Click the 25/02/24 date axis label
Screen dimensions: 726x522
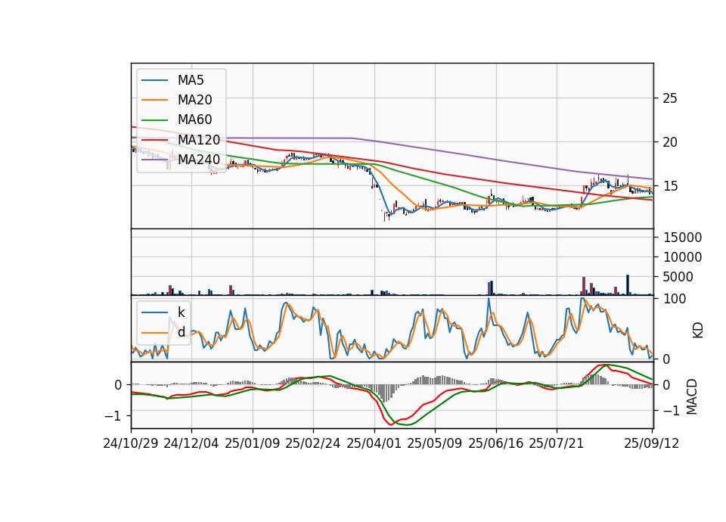click(x=313, y=443)
